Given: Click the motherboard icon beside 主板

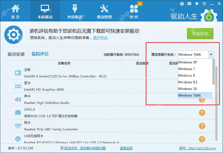Looking at the screenshot, I should click(x=18, y=72).
